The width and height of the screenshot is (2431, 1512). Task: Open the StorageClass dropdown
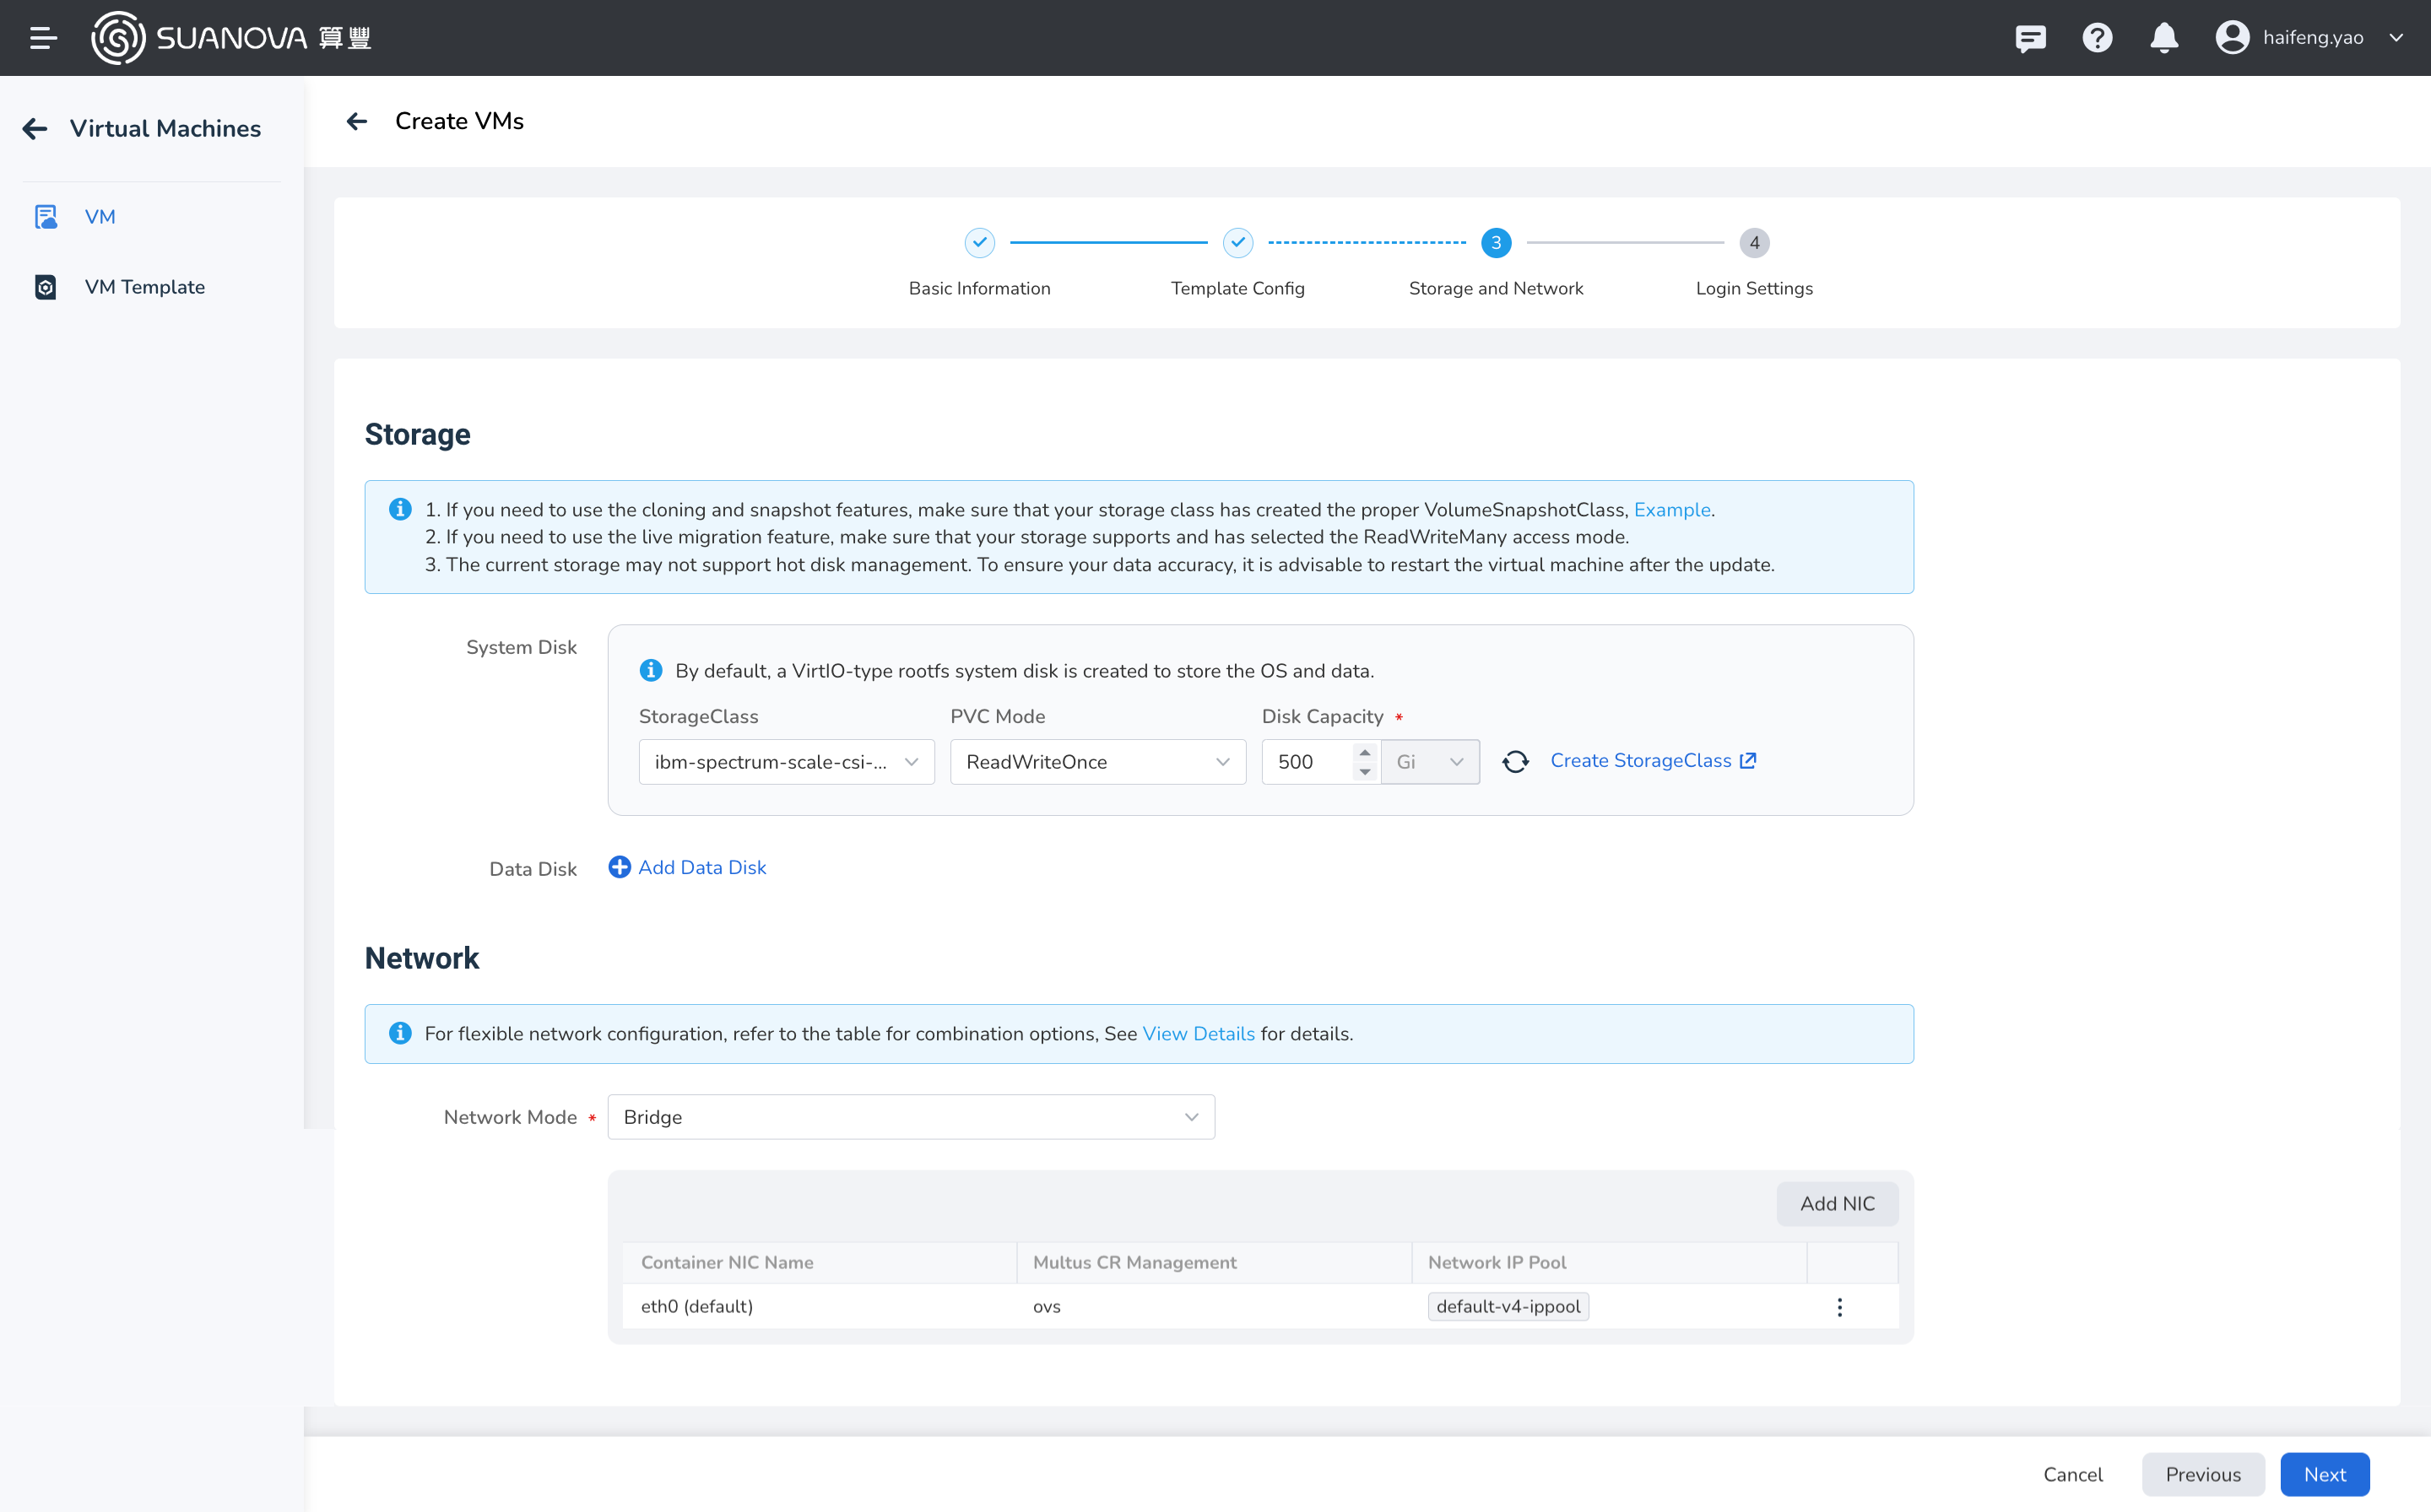787,762
